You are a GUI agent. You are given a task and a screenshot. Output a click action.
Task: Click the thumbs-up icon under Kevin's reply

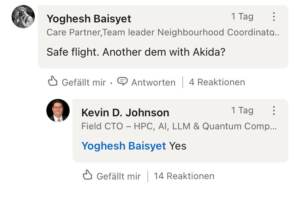[88, 176]
